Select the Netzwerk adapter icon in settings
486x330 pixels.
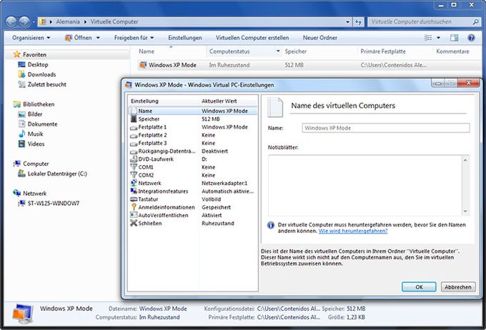coord(134,183)
